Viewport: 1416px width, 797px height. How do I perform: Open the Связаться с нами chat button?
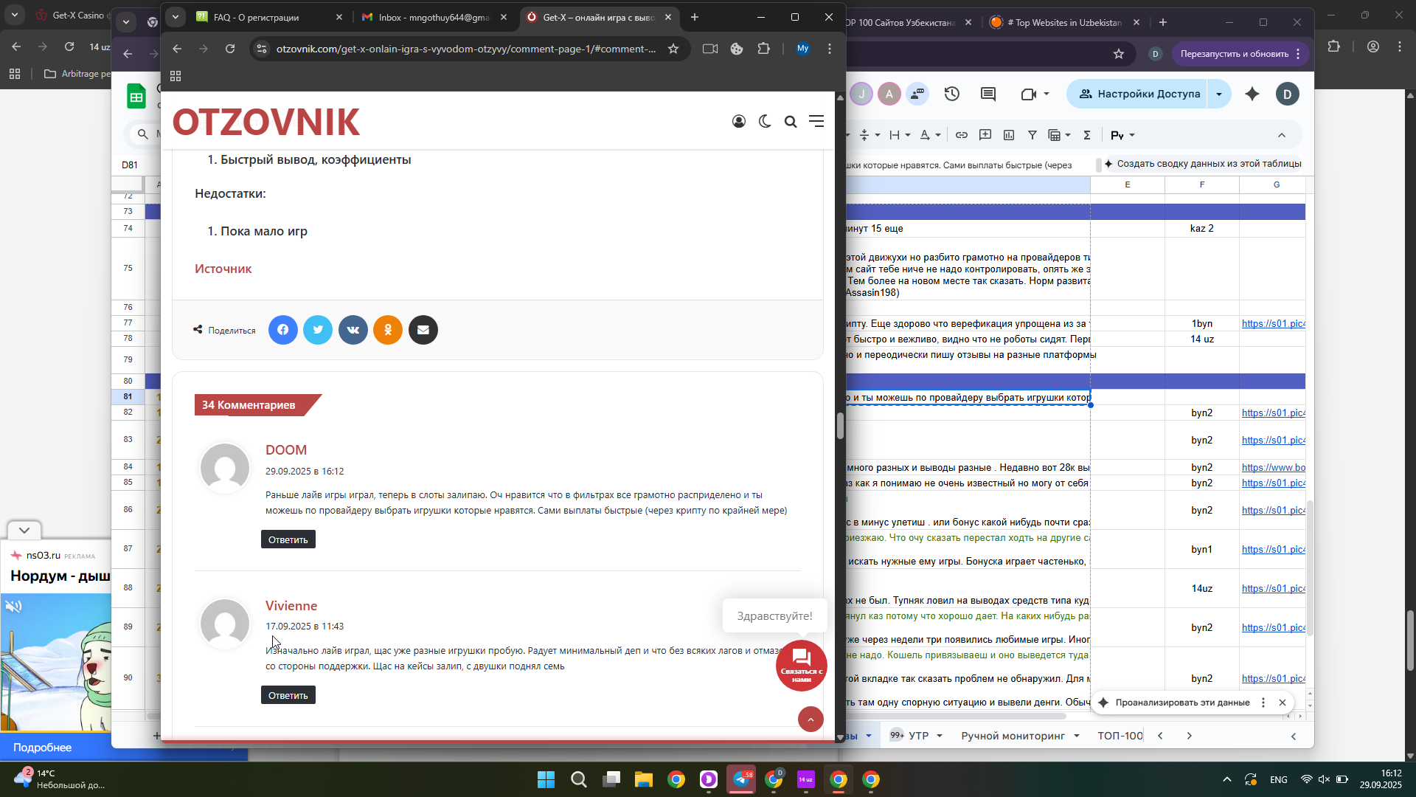click(x=802, y=666)
